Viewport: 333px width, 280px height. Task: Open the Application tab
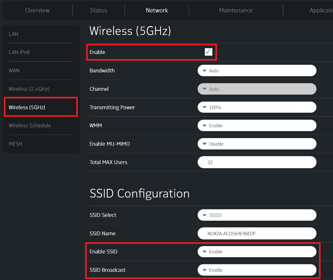[x=321, y=10]
